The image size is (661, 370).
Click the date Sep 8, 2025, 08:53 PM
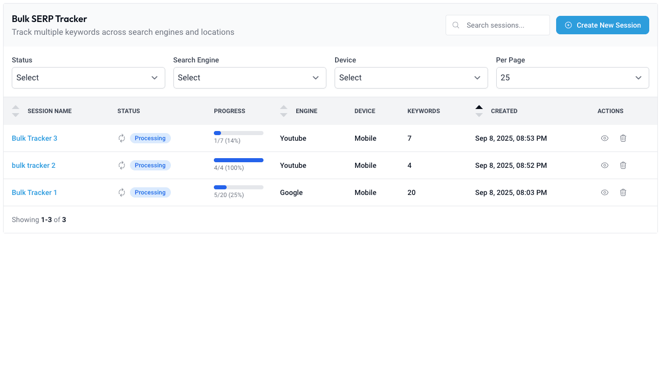point(511,138)
